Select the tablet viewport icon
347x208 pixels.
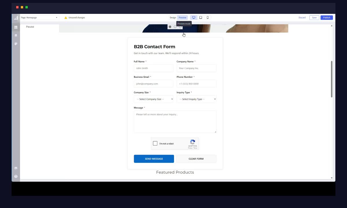pyautogui.click(x=201, y=17)
